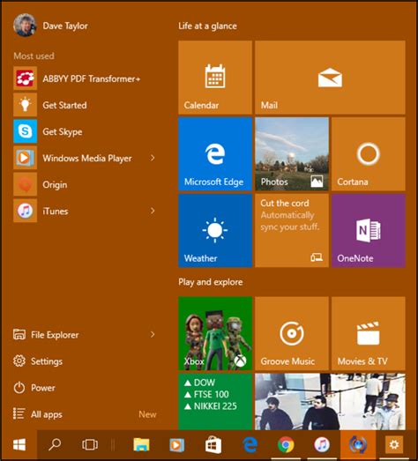This screenshot has height=461, width=418.
Task: Open the Groove Music tile
Action: click(292, 333)
